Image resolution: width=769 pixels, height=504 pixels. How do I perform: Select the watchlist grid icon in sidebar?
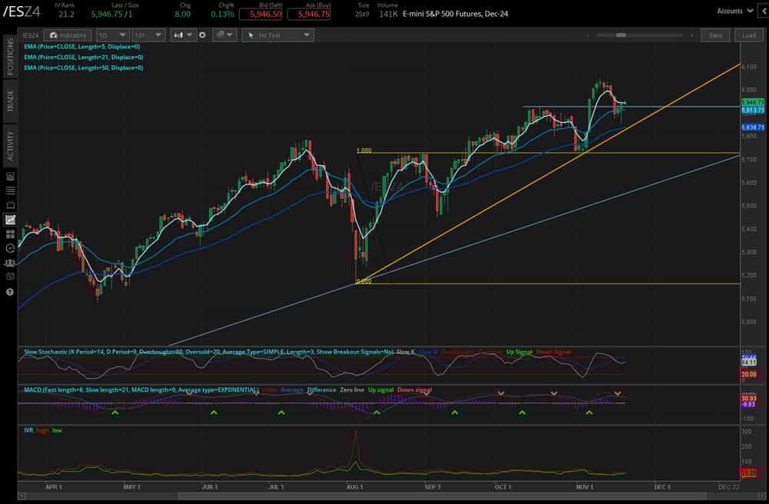pyautogui.click(x=10, y=234)
